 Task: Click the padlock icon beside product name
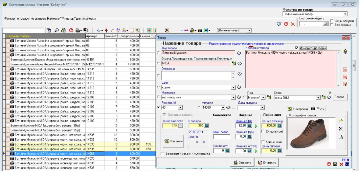[x=346, y=52]
